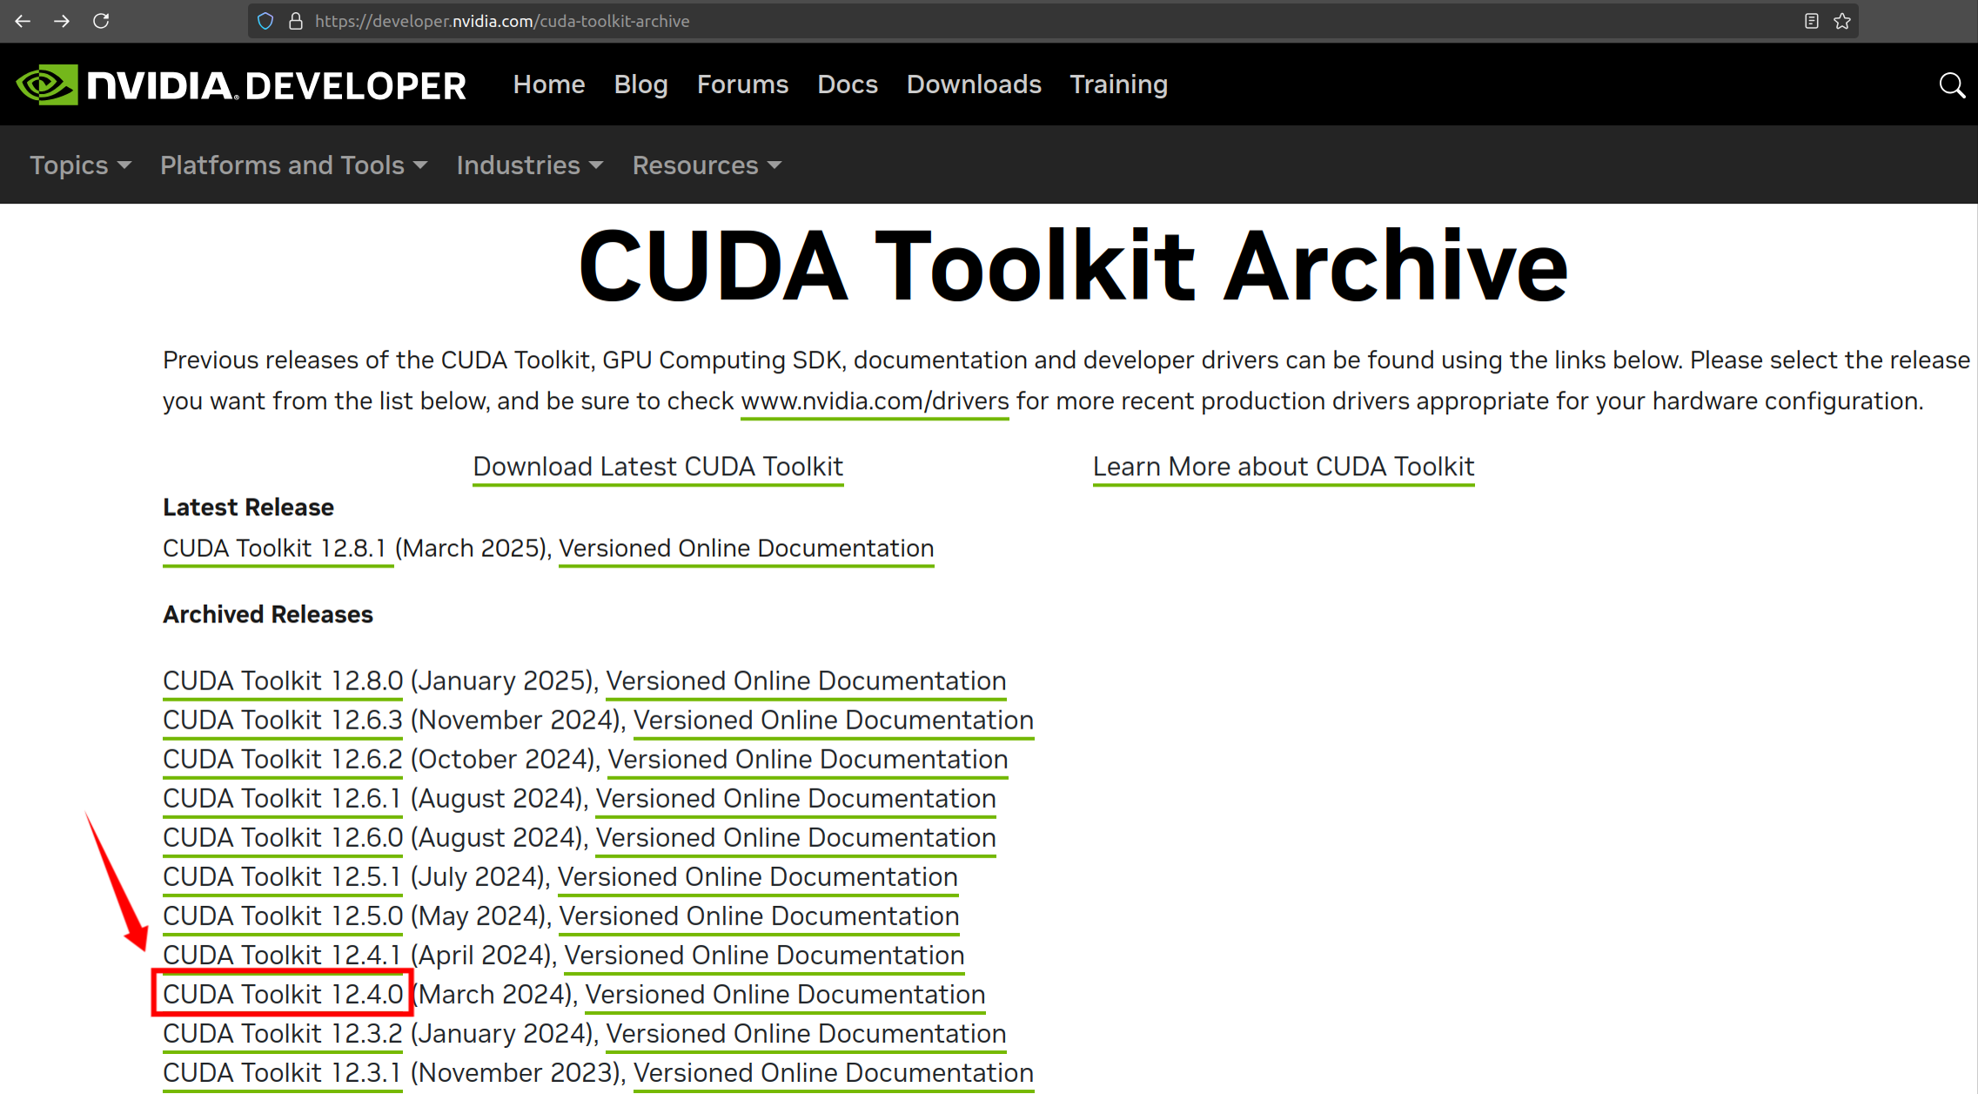Open Versioned Online Documentation for 12.4.1
The height and width of the screenshot is (1094, 1978).
(x=764, y=955)
